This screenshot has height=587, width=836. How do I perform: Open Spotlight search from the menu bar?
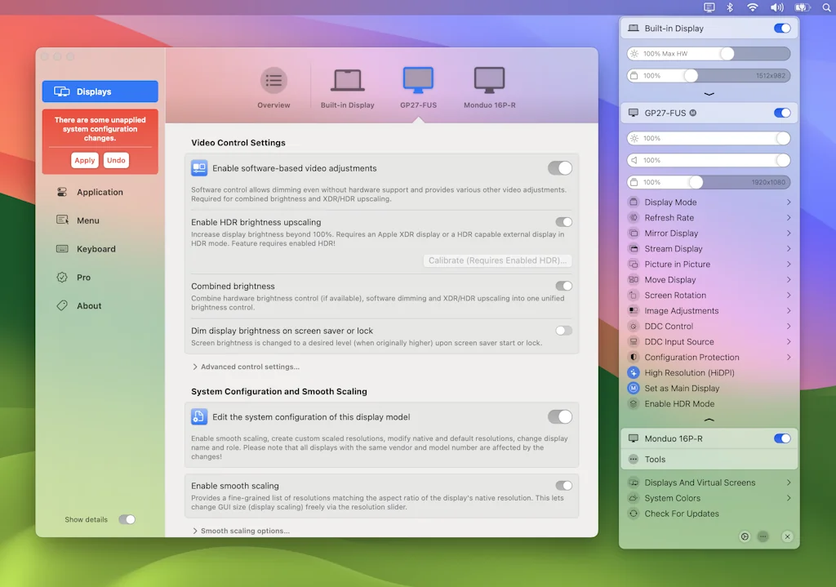826,7
